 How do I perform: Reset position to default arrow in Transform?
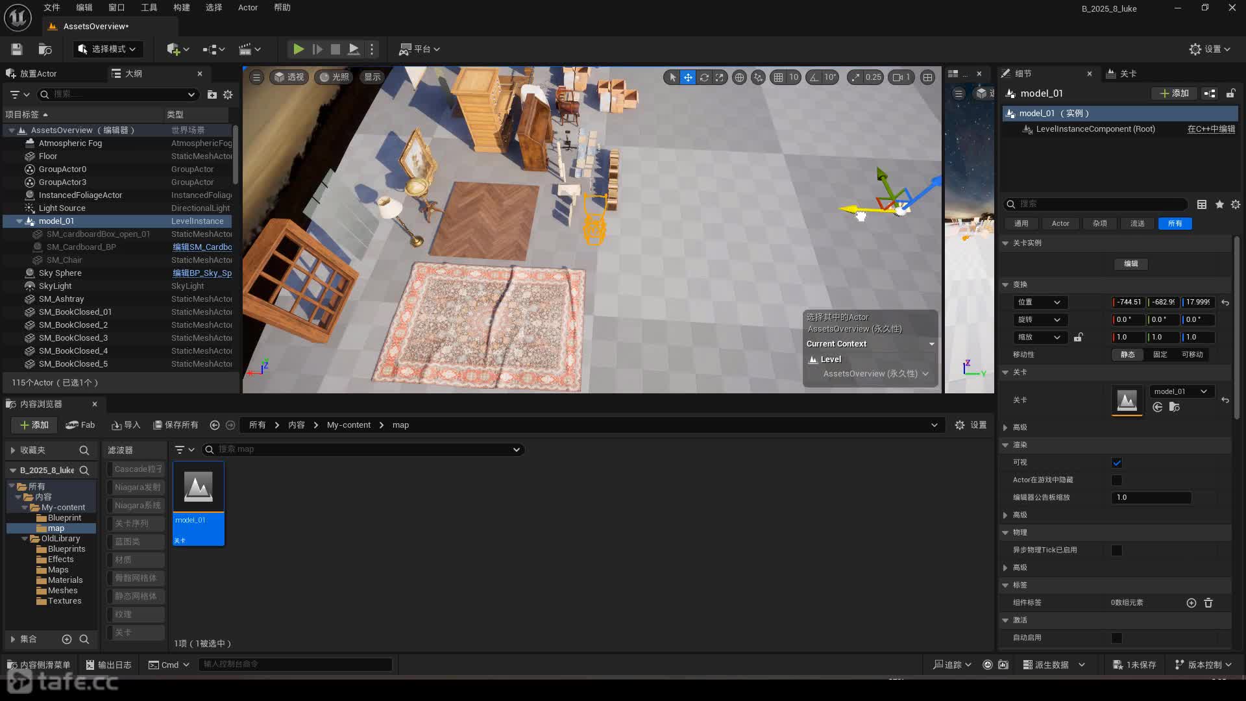(x=1225, y=302)
